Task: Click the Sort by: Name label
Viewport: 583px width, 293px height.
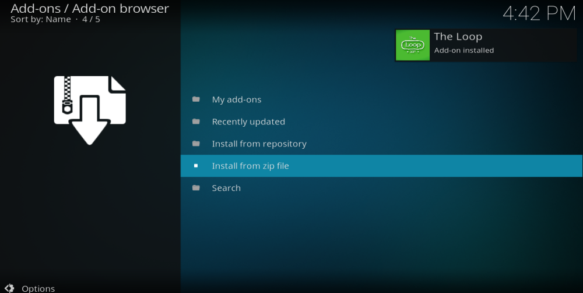Action: [41, 19]
